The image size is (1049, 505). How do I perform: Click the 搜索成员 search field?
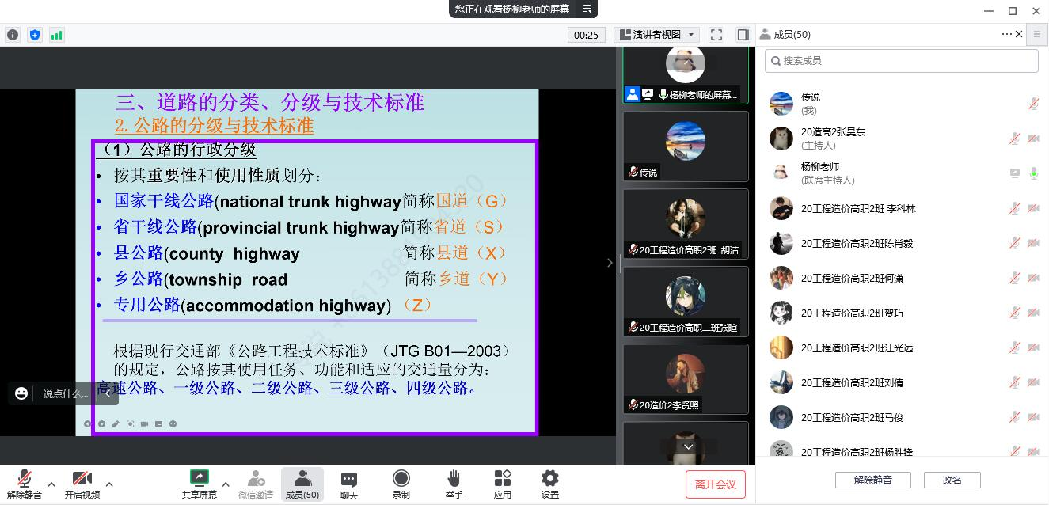[901, 61]
